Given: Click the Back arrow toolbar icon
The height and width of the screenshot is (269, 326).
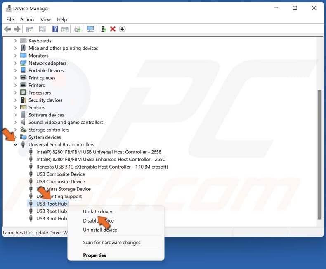Looking at the screenshot, I should click(7, 29).
